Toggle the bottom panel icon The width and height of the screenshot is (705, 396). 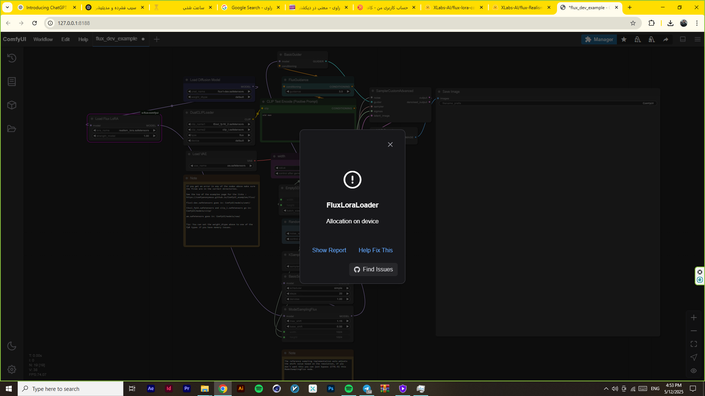pos(683,39)
